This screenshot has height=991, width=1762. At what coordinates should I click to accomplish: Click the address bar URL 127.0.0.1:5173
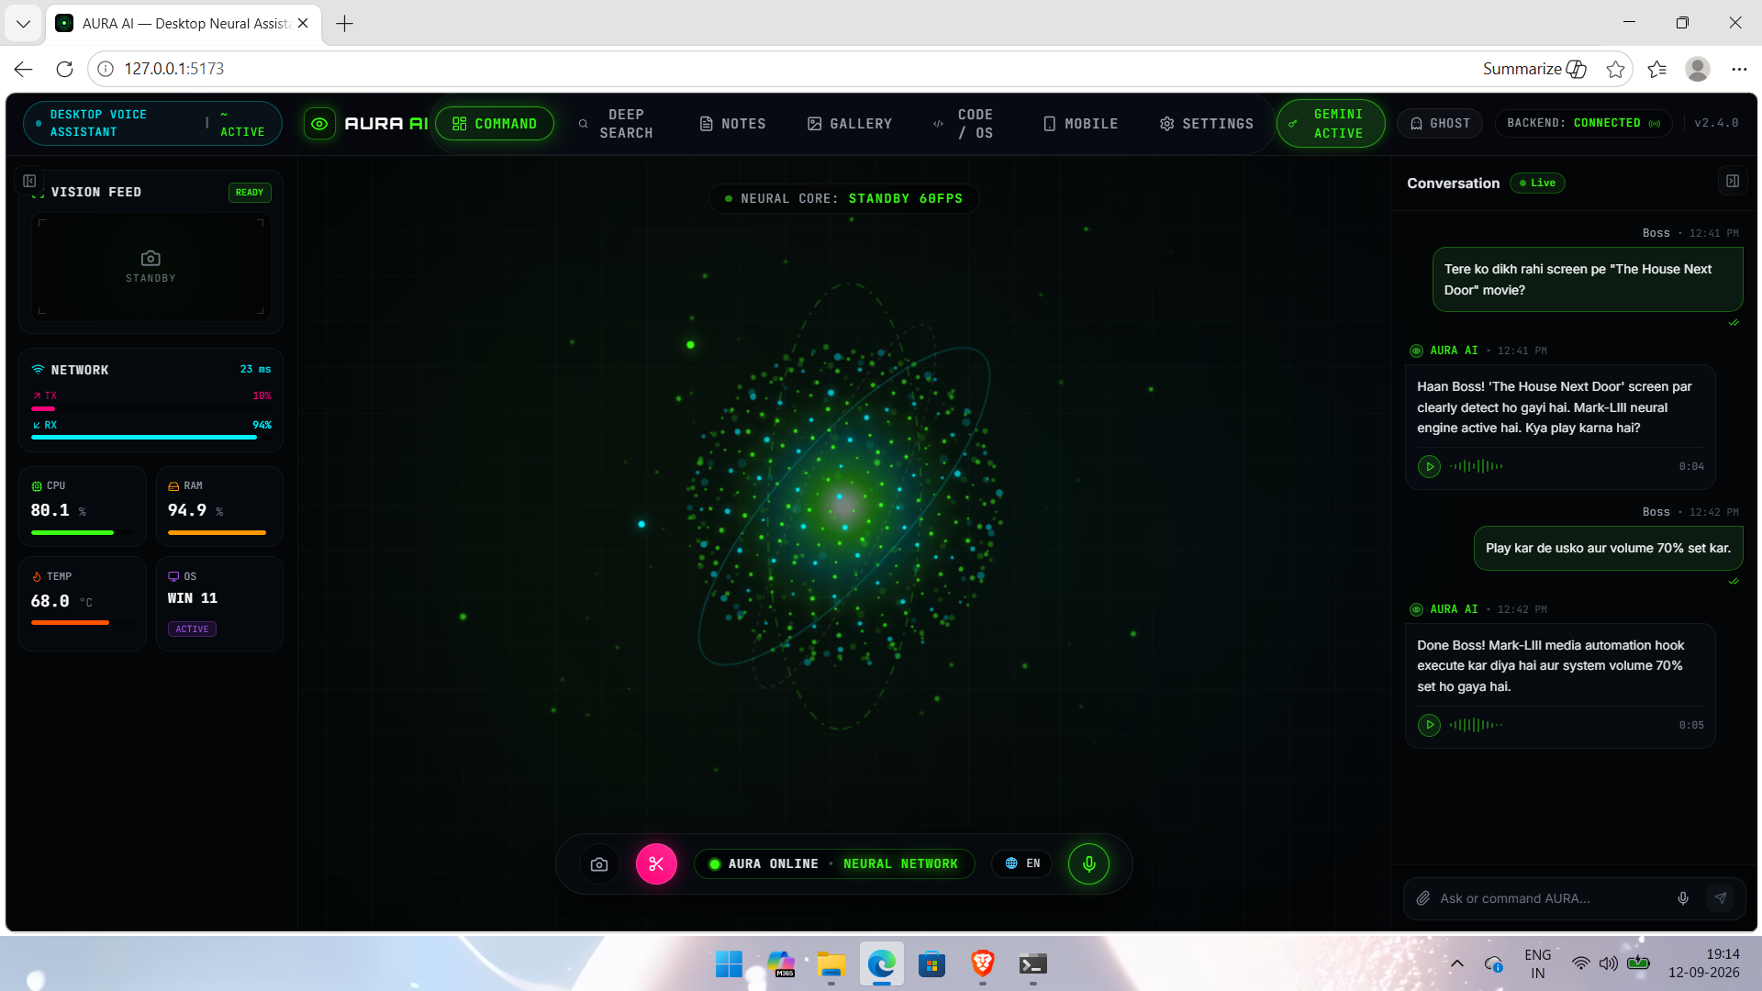point(174,69)
